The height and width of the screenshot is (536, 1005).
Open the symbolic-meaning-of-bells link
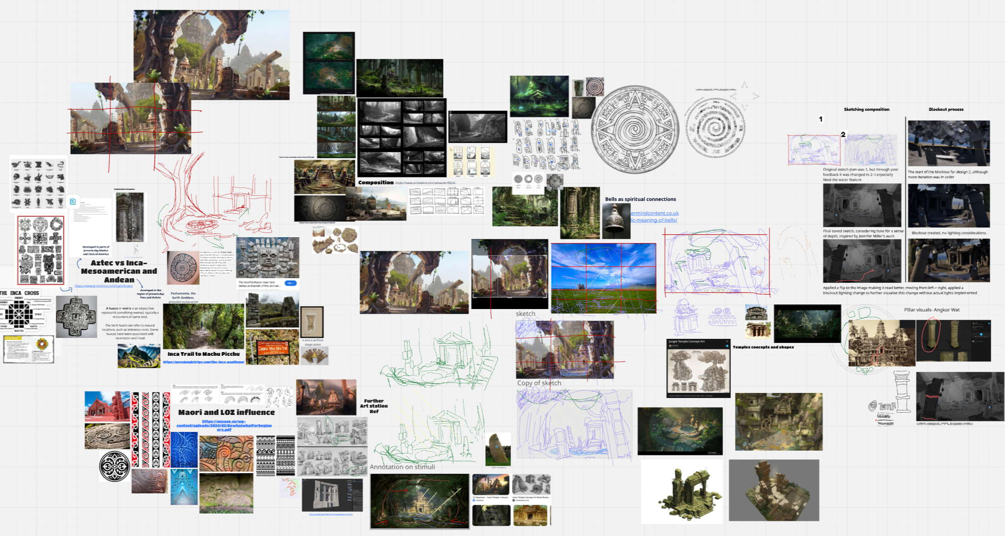654,220
